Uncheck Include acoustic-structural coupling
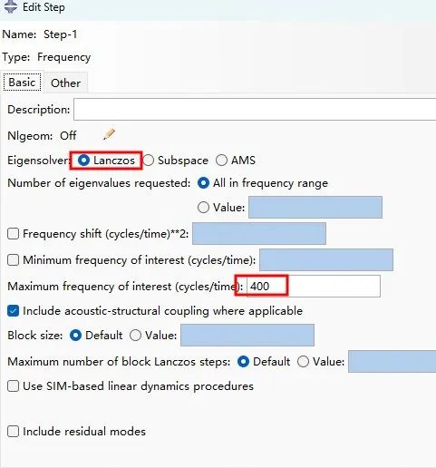This screenshot has height=468, width=436. 13,311
